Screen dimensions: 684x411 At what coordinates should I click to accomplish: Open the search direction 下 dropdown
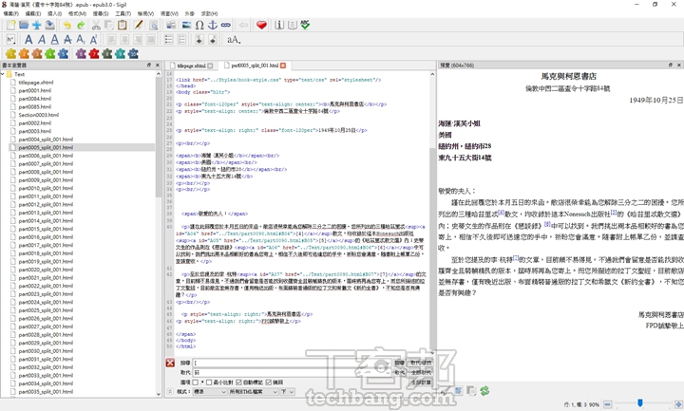click(288, 392)
